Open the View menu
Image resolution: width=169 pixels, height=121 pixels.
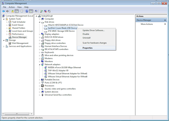(19, 7)
